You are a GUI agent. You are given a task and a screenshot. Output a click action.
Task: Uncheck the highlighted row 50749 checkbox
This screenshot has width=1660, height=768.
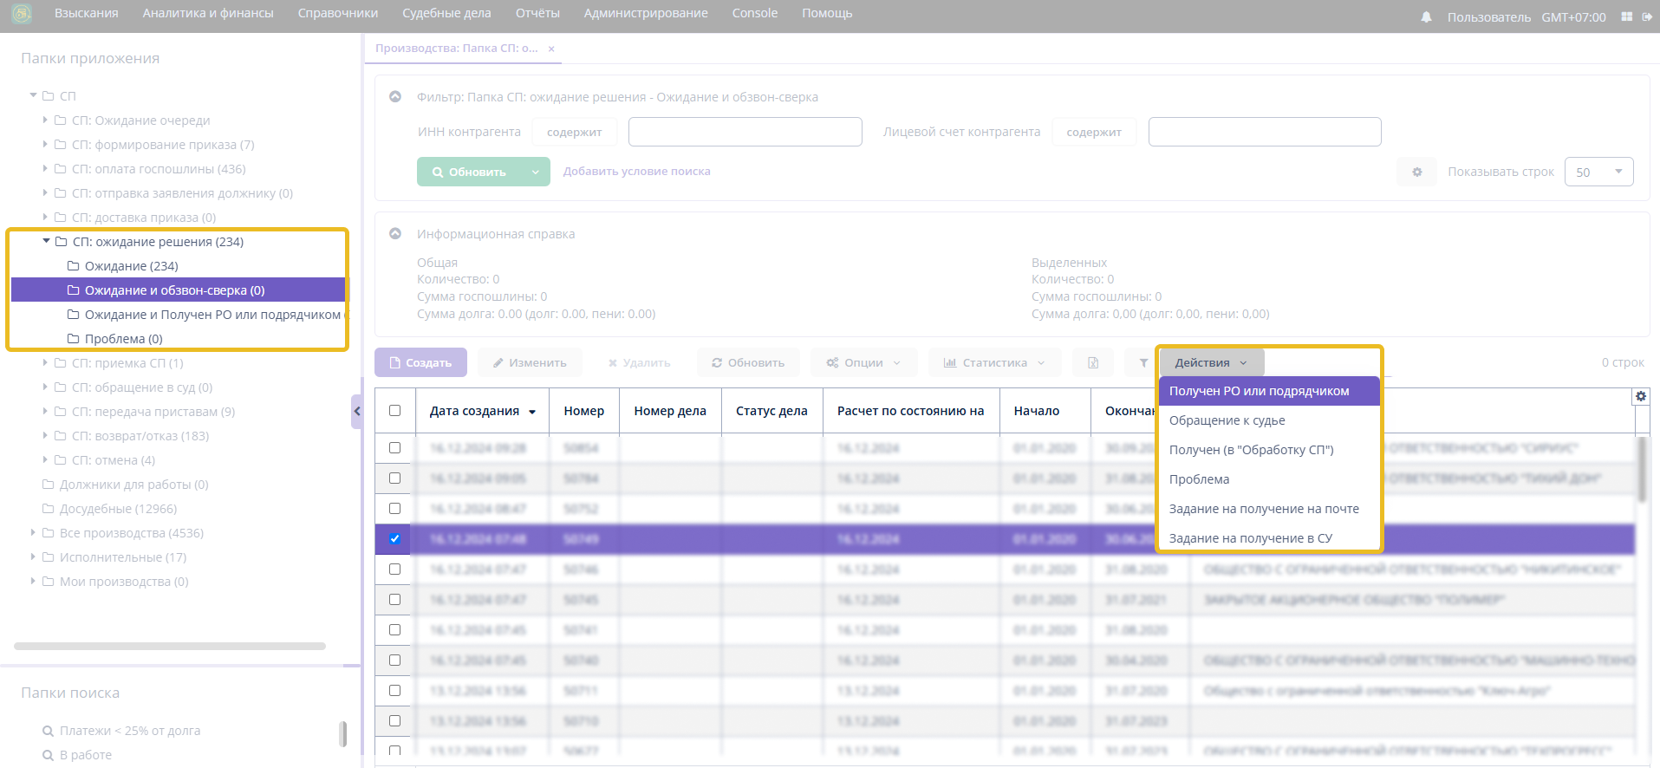pyautogui.click(x=395, y=538)
